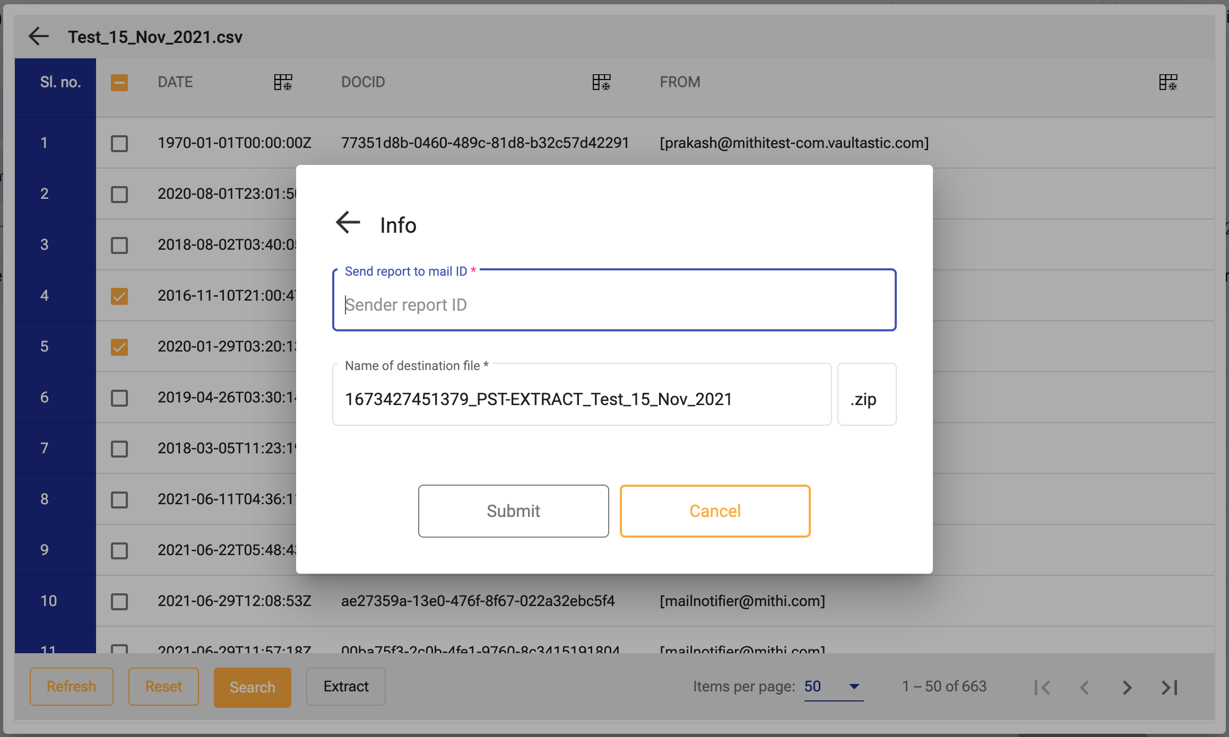Click the DOCID column freeze icon
Screen dimensions: 1229x737
click(601, 82)
